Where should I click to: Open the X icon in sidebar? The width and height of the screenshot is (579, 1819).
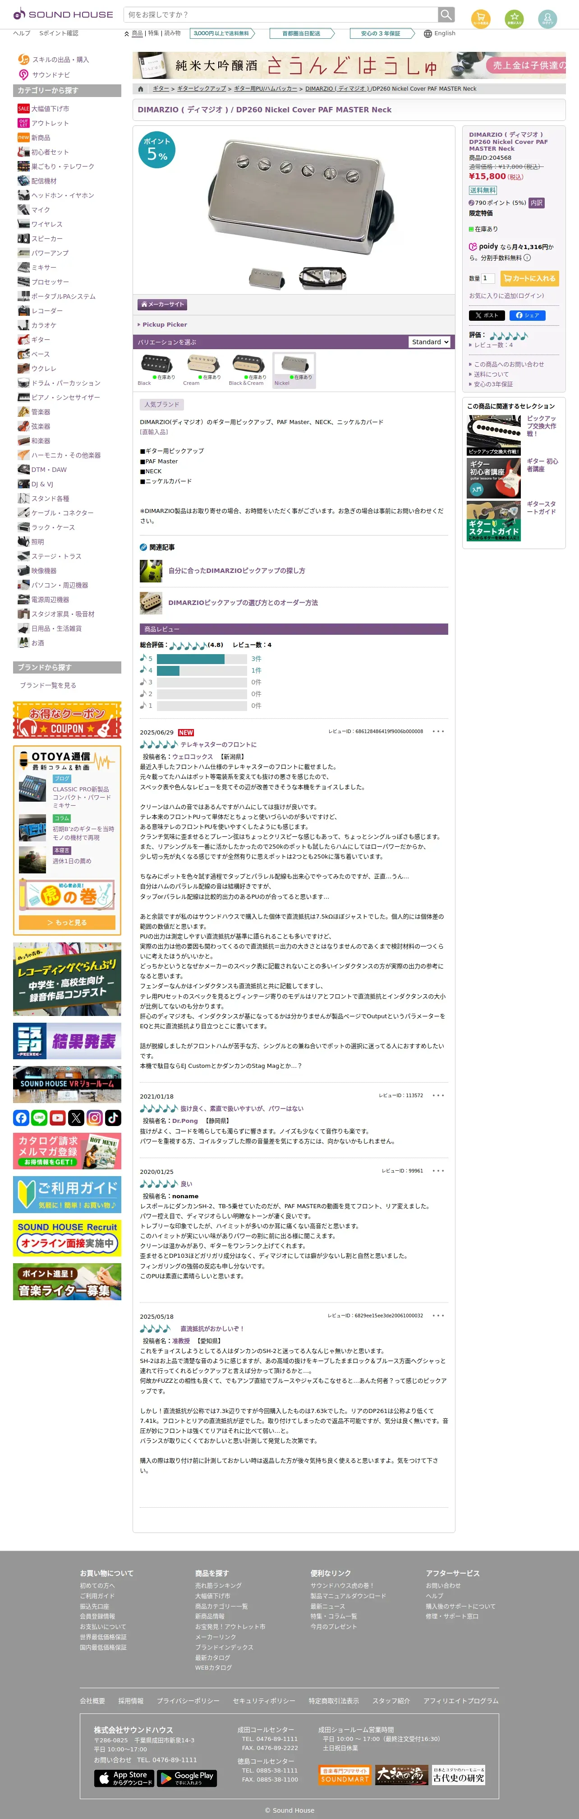pos(76,1118)
